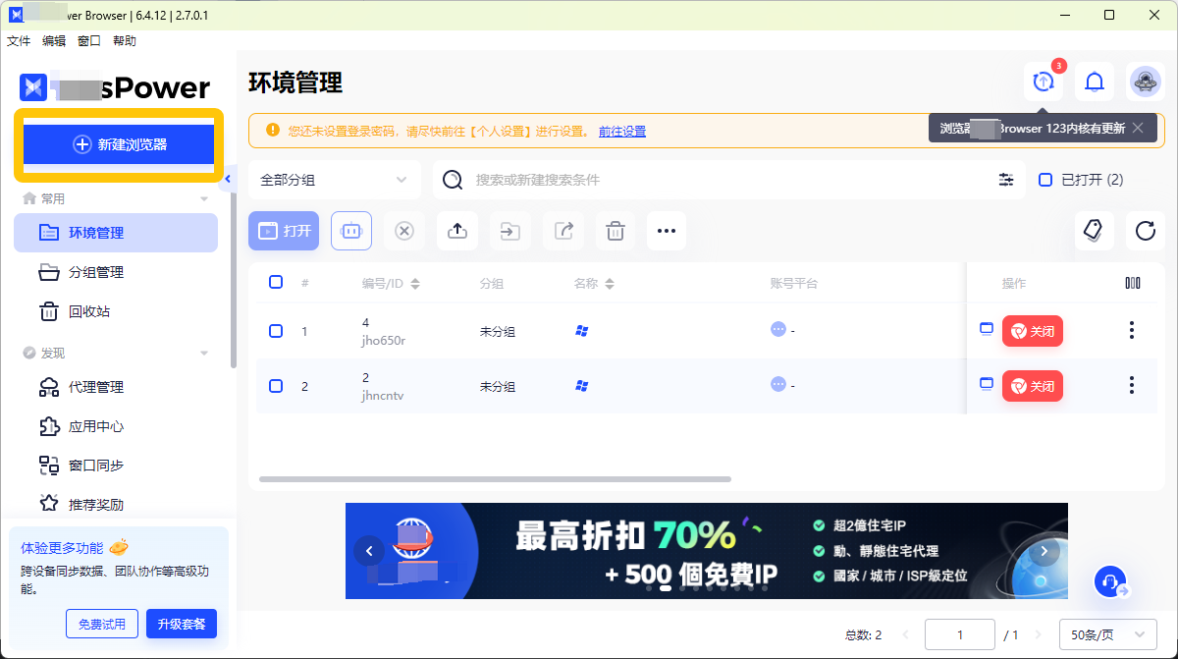Click the RPA robot toolbar icon
The image size is (1178, 659).
tap(351, 231)
